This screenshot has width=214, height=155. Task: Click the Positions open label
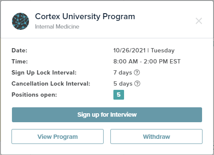coord(34,95)
